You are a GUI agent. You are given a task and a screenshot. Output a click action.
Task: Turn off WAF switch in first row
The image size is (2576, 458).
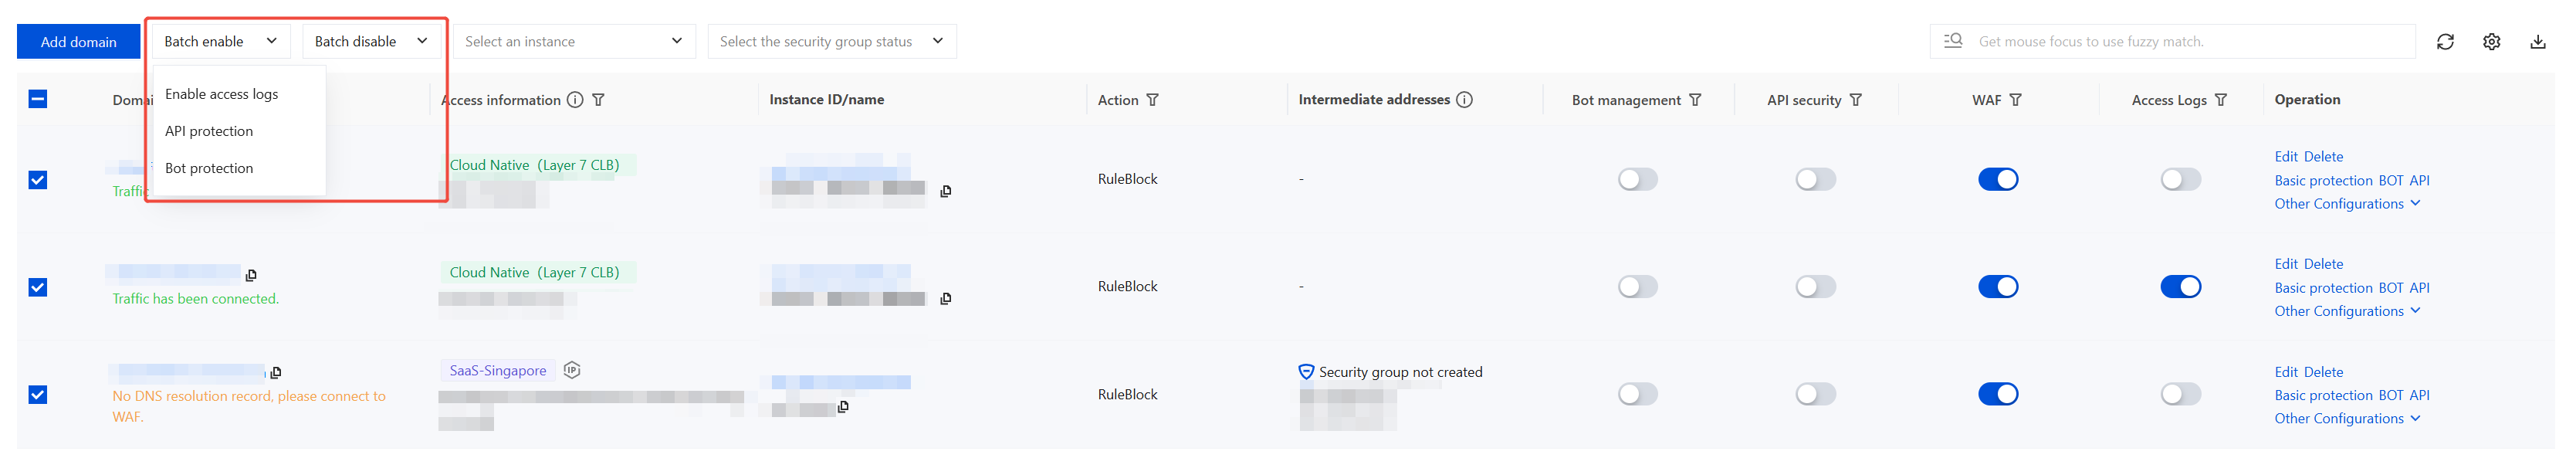[x=1997, y=180]
